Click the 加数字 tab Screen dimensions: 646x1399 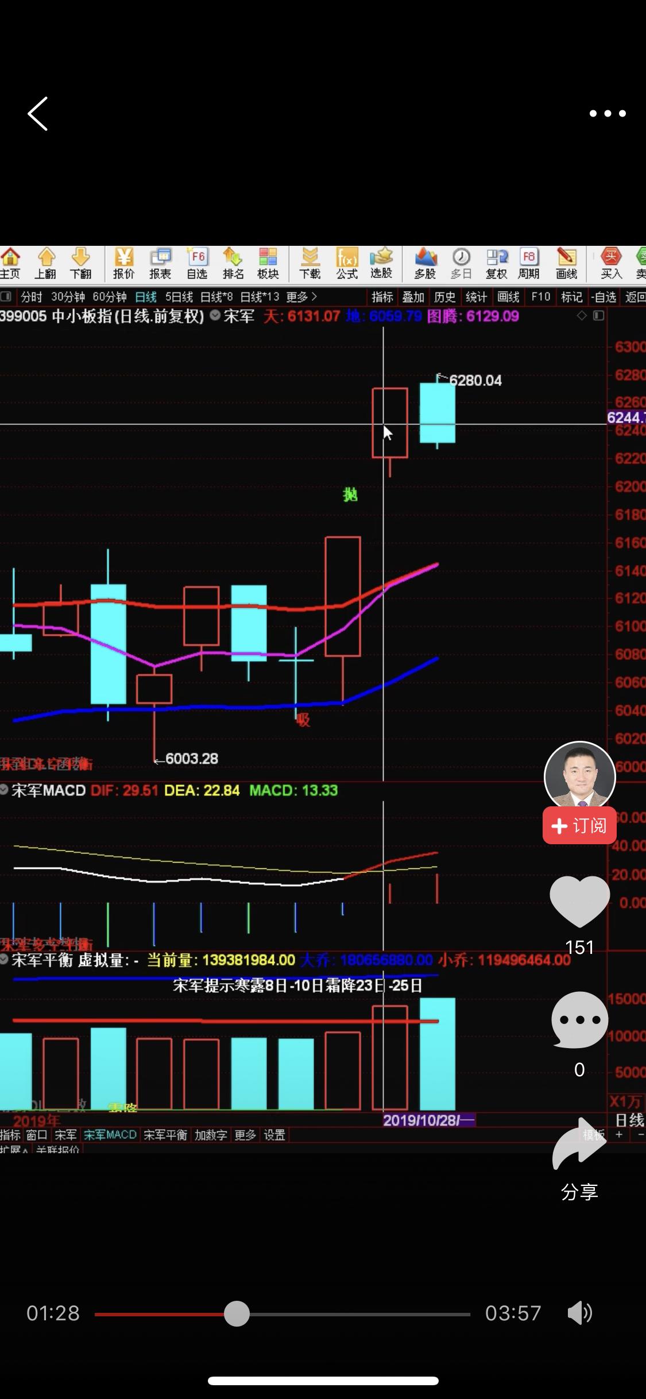(211, 1135)
